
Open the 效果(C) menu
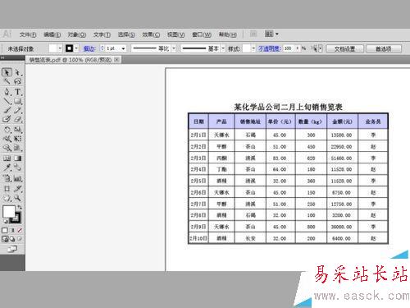coord(151,34)
